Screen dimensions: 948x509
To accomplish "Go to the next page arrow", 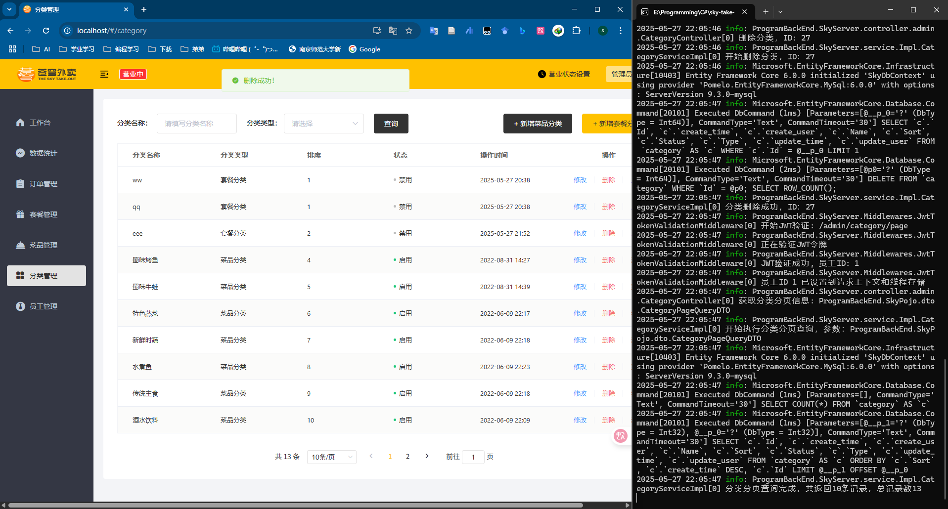I will 427,456.
